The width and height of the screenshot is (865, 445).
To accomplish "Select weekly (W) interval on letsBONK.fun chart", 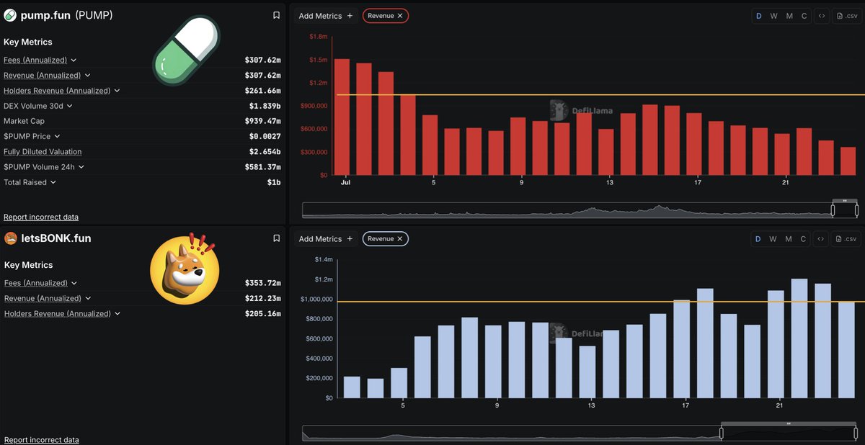I will (773, 239).
